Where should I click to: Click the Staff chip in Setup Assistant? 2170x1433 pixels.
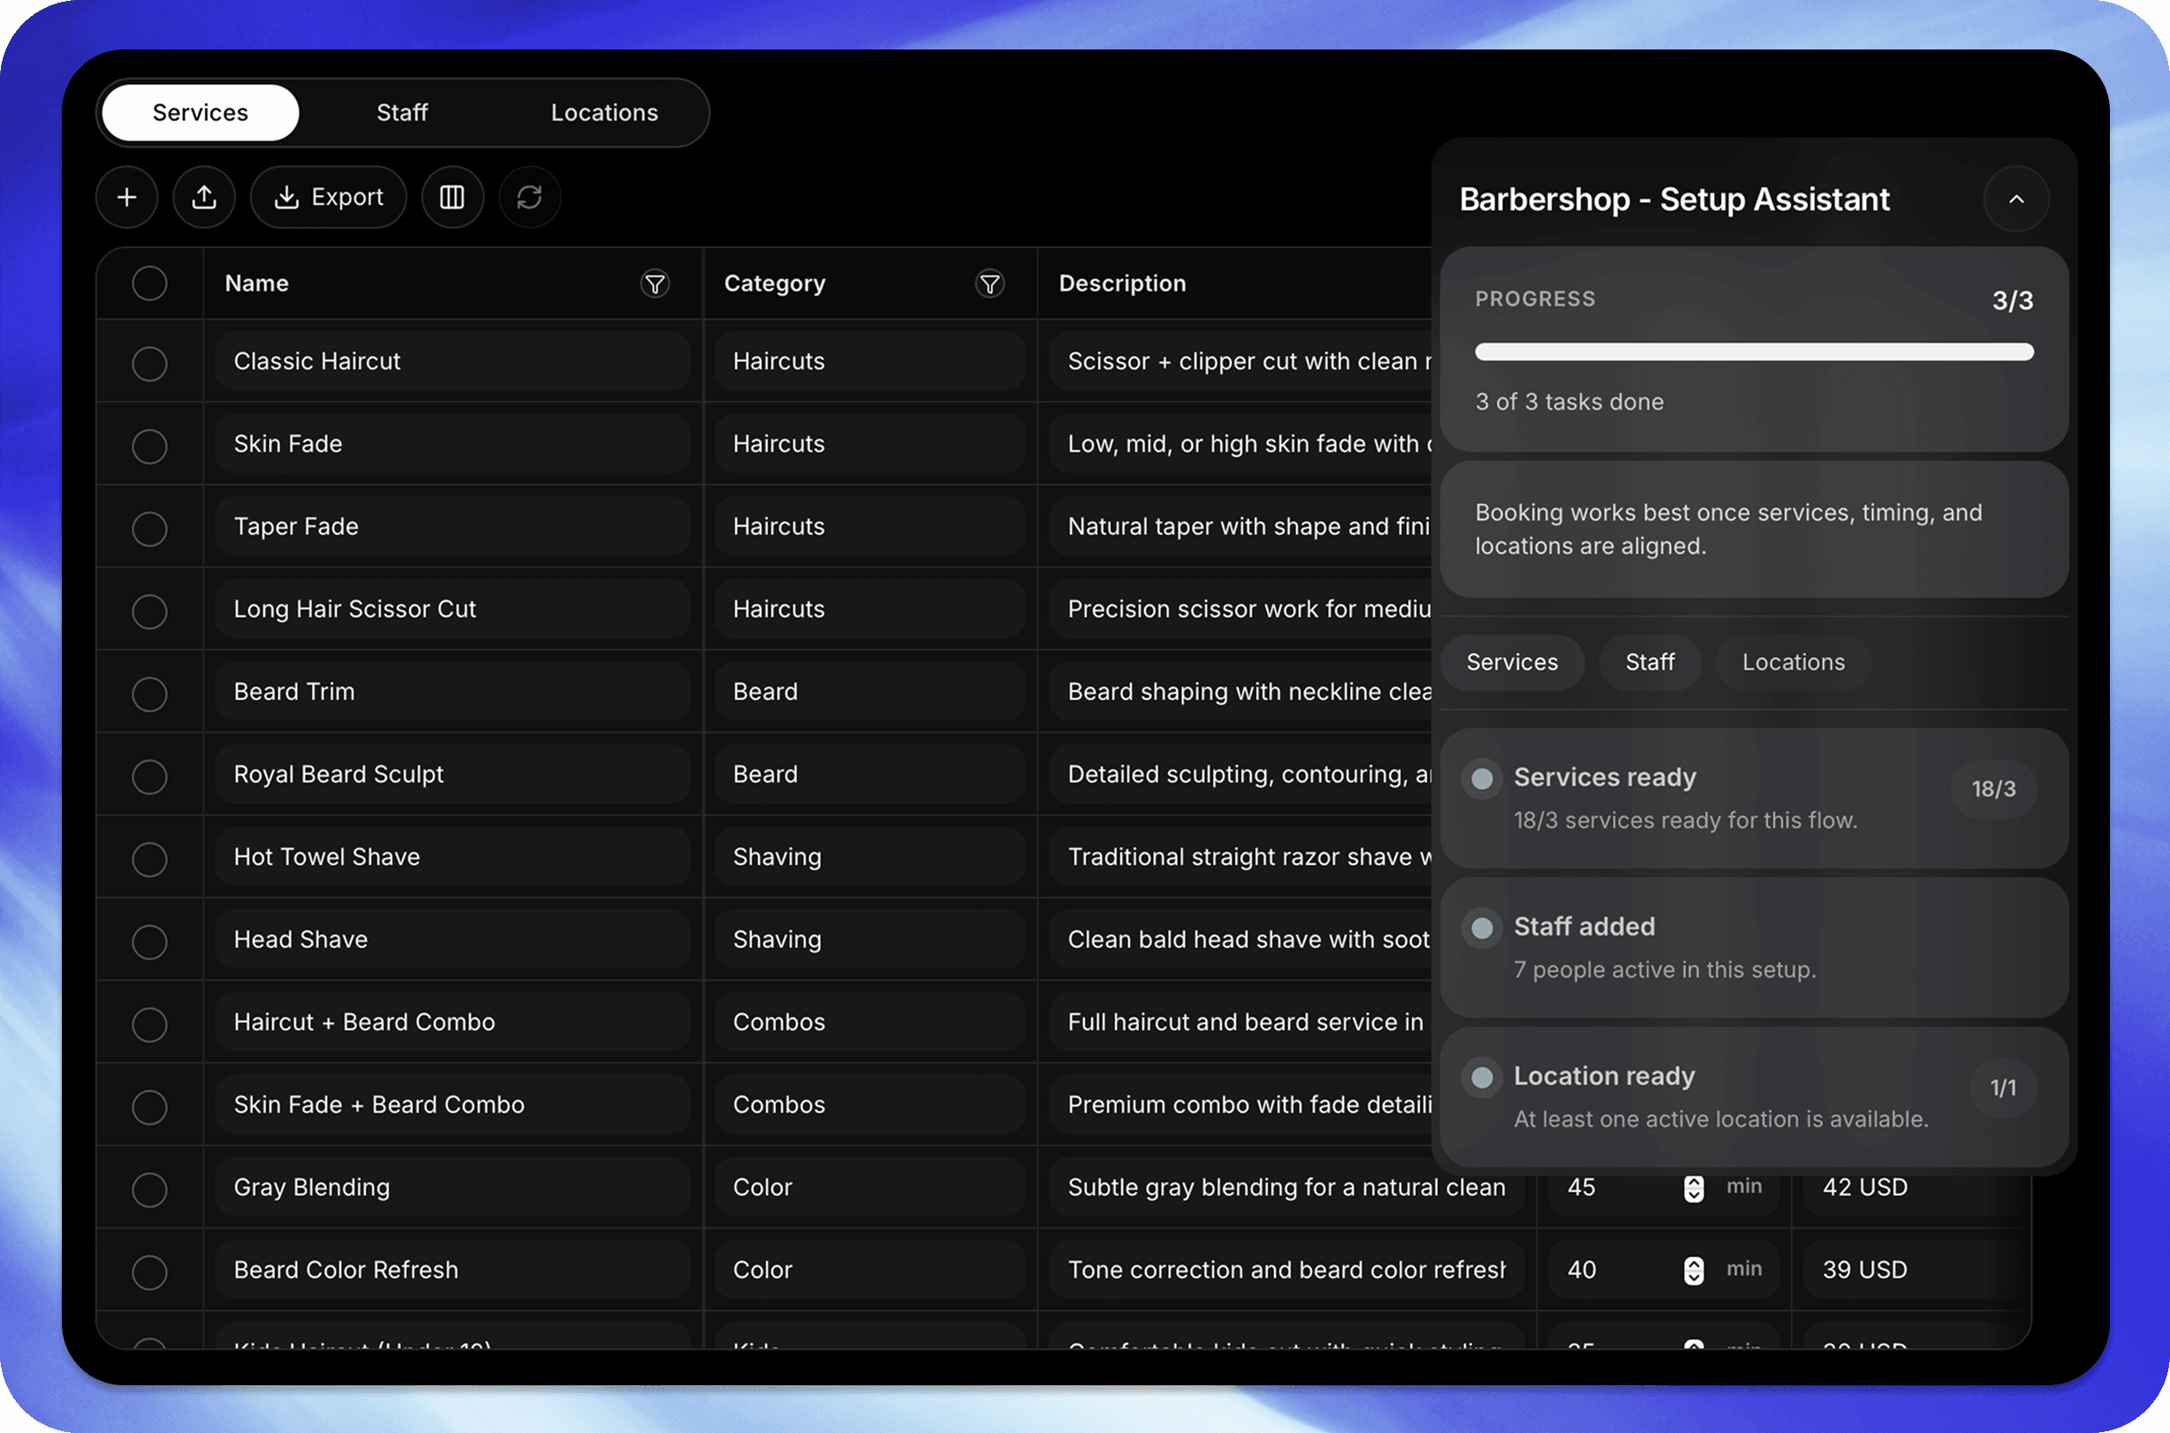point(1649,662)
